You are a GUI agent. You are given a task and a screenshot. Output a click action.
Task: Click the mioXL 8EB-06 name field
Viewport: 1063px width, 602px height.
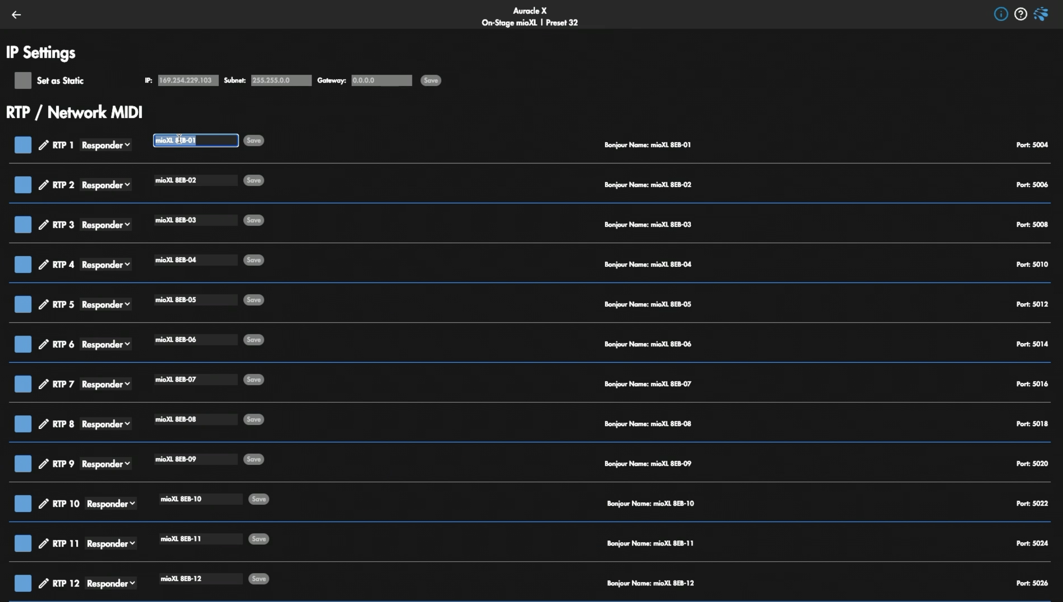(x=196, y=339)
